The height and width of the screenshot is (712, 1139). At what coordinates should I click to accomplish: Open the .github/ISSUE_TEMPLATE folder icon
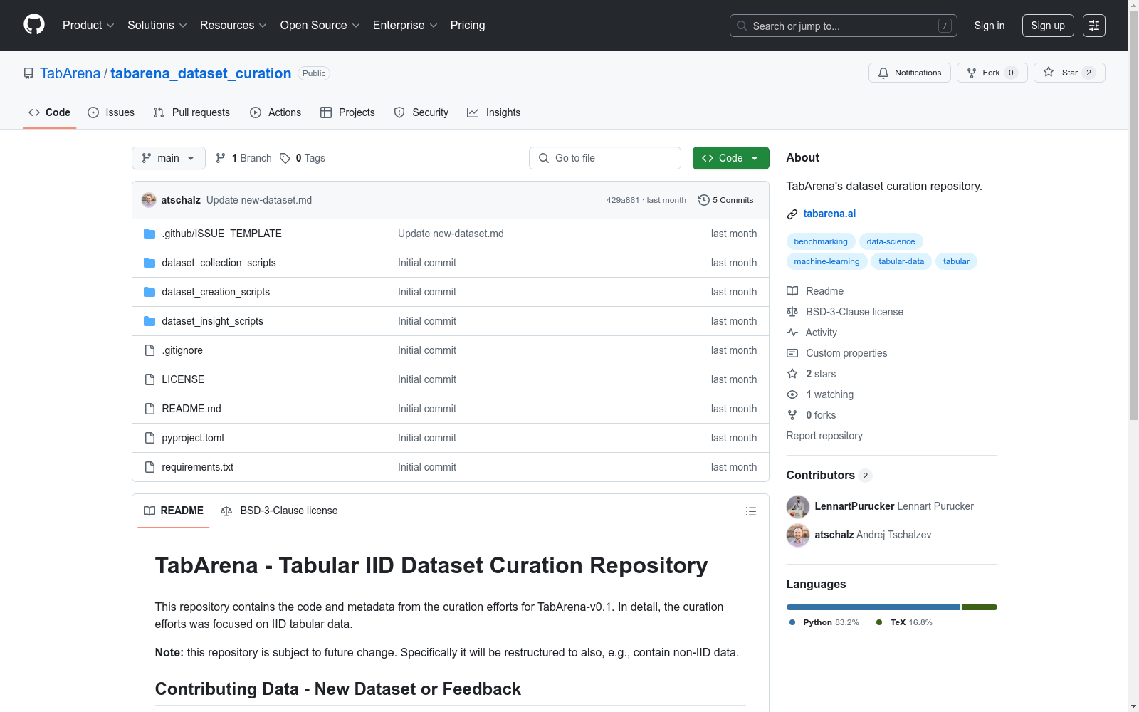pos(149,234)
